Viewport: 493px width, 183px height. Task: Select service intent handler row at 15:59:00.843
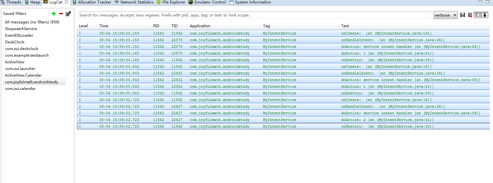283,80
